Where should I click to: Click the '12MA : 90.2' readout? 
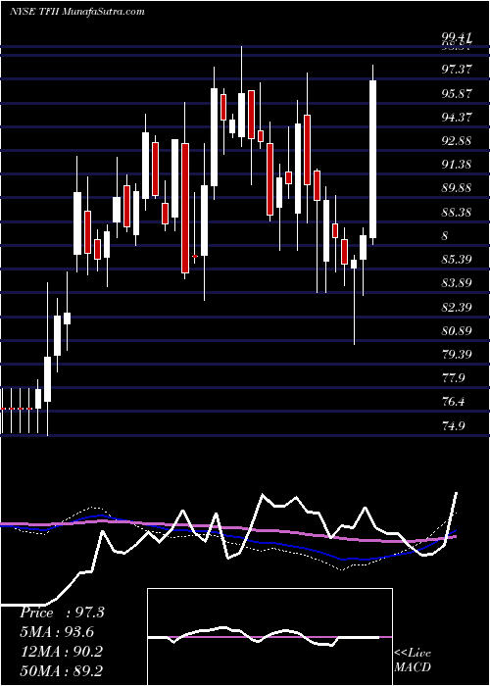coord(61,651)
